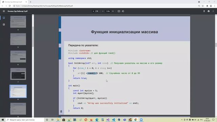Select the Основы Cpp Вебинар 5.pdf tab
Screen dimensions: 217x122
pyautogui.click(x=14, y=2)
